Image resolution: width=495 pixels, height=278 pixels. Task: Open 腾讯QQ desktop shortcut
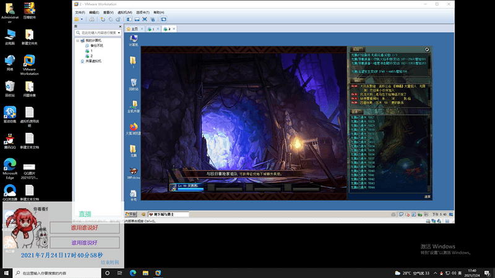10,141
